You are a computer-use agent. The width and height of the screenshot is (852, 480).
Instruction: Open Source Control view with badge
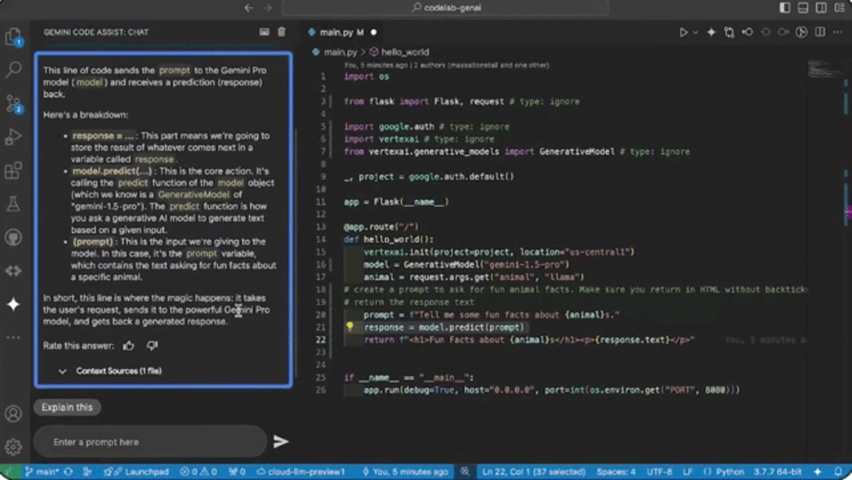[x=13, y=104]
